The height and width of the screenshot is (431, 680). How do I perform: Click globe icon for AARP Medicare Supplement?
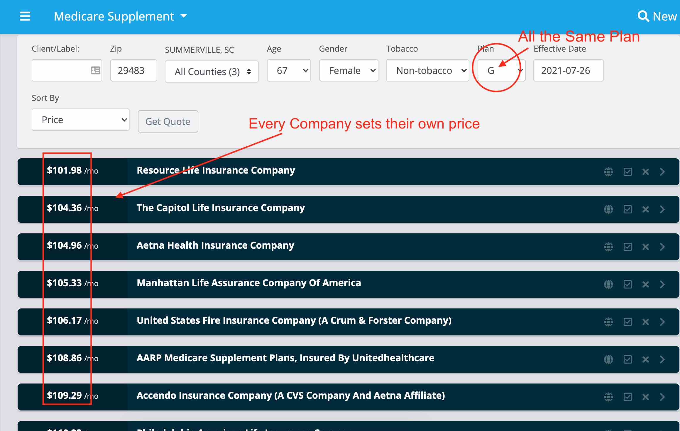608,359
